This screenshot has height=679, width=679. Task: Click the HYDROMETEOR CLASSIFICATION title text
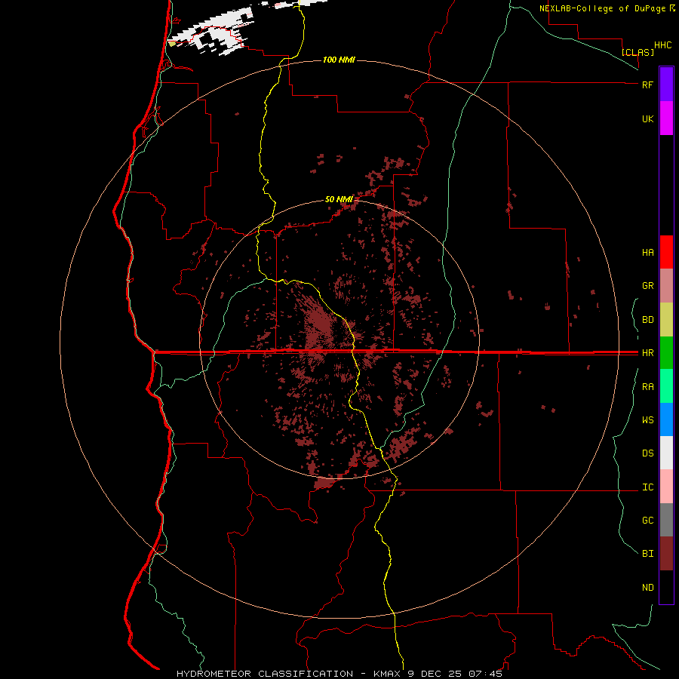pos(265,674)
